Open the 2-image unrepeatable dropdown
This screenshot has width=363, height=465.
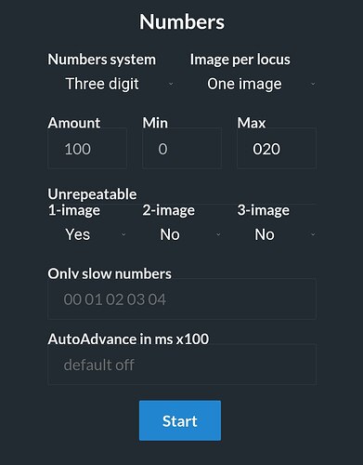[182, 234]
